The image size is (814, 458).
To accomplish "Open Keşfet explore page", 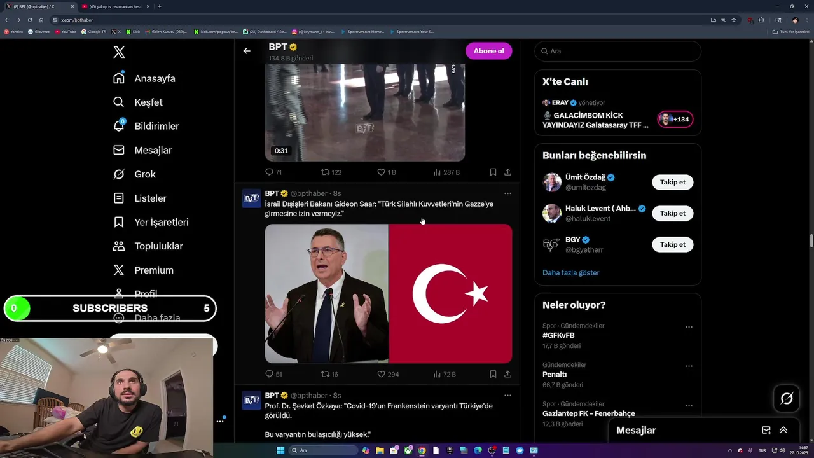I will coord(138,102).
